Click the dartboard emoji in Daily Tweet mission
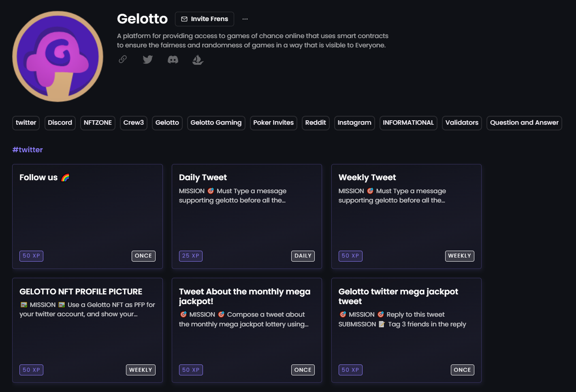 coord(211,190)
